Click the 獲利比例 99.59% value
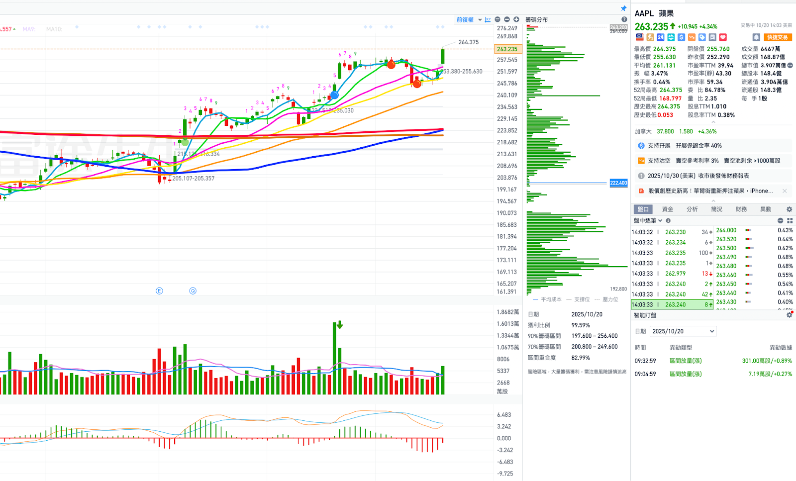 coord(581,325)
